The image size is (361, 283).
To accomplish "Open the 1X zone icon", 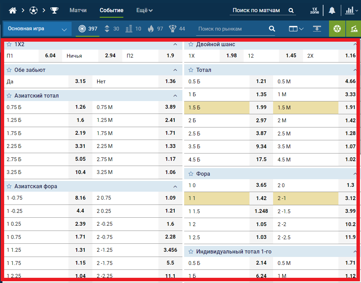I will coord(314,10).
